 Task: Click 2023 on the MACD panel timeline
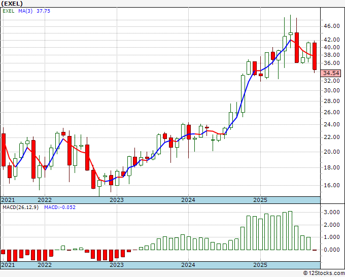(x=117, y=265)
